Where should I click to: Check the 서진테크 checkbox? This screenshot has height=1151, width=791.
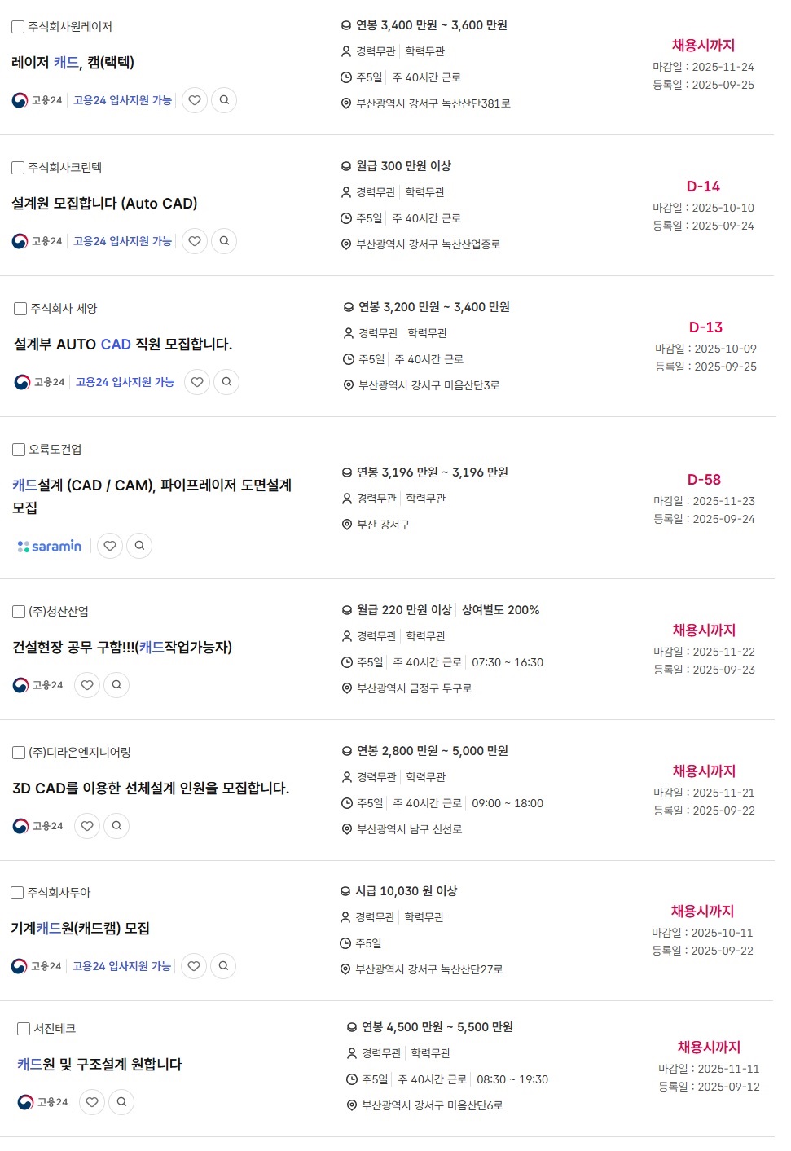tap(24, 1029)
